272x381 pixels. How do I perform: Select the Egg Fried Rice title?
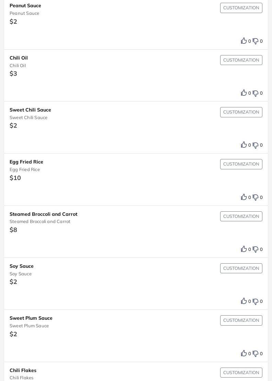click(26, 162)
